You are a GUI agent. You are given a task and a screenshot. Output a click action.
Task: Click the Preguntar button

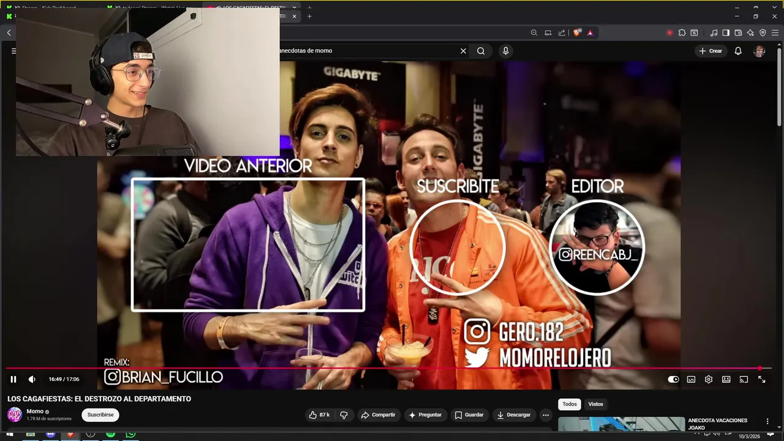(x=425, y=415)
